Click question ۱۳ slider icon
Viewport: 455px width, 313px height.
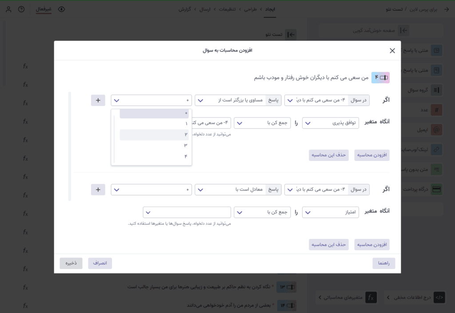click(x=287, y=287)
